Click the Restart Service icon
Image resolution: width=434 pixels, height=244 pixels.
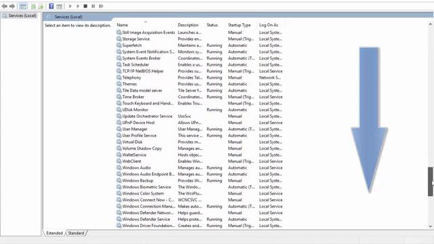pyautogui.click(x=101, y=6)
